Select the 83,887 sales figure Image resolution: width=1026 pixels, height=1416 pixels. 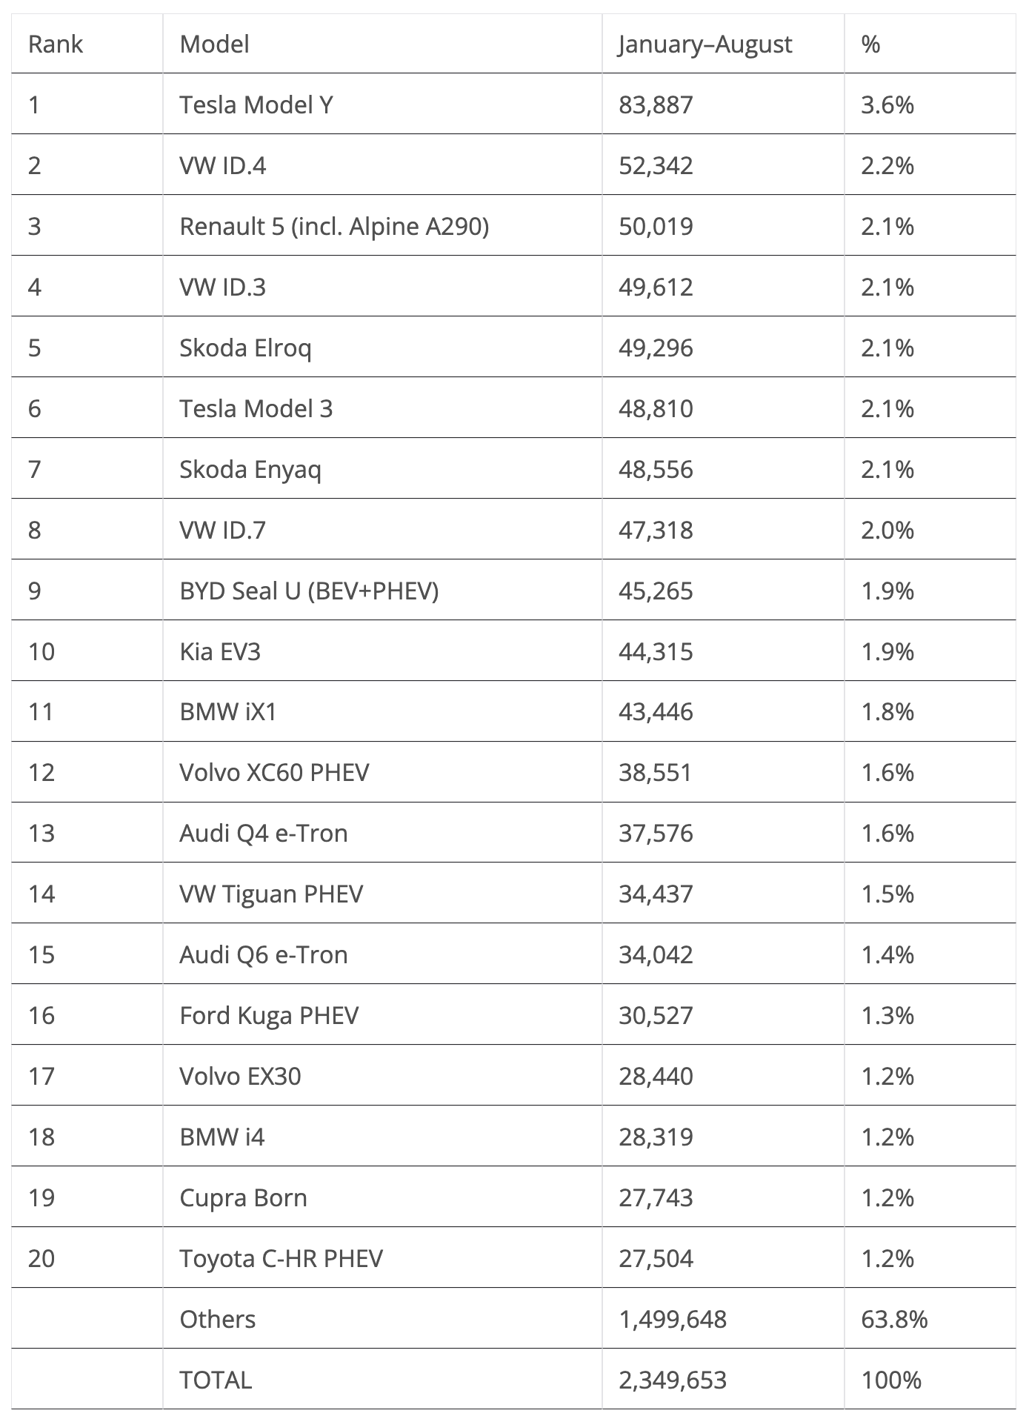click(656, 105)
